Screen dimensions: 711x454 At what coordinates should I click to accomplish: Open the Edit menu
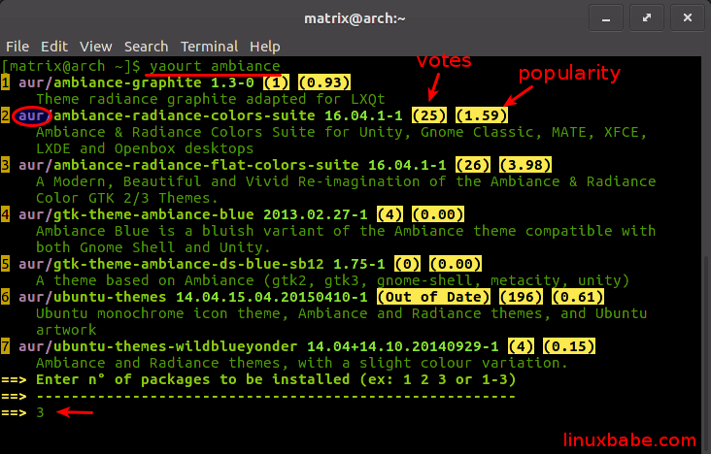tap(54, 46)
